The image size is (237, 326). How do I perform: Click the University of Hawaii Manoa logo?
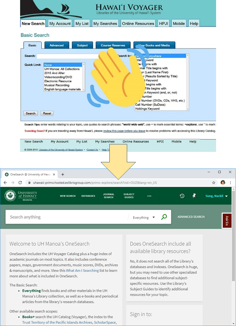[21, 196]
